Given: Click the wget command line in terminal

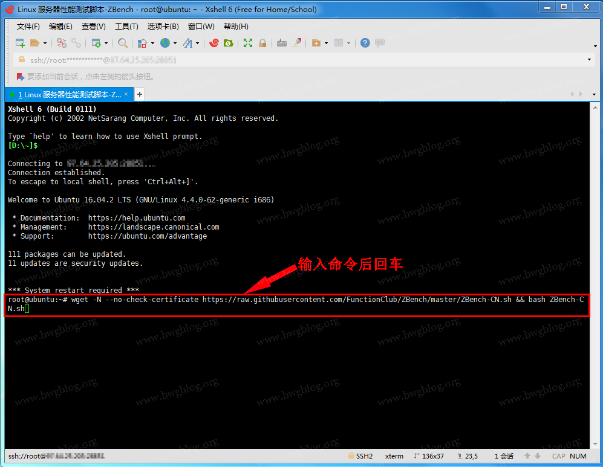Looking at the screenshot, I should 296,304.
